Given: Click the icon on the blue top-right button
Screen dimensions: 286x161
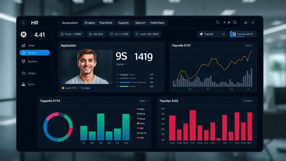Looking at the screenshot, I should point(234,34).
